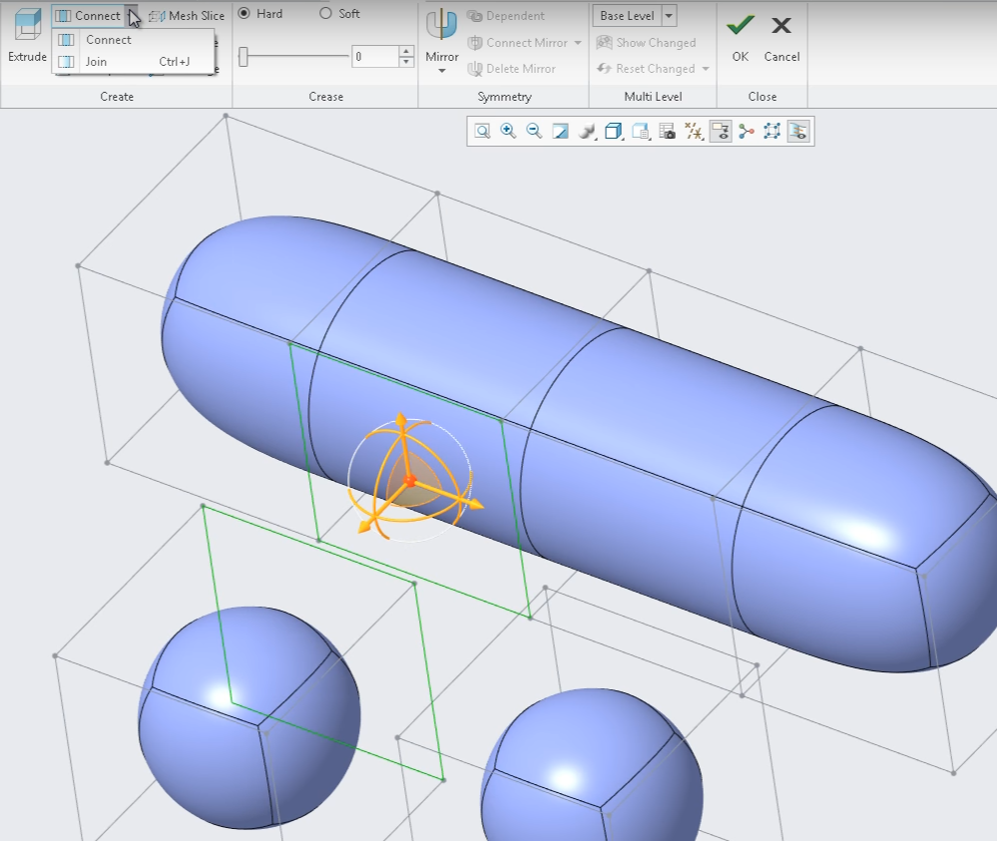This screenshot has height=841, width=997.
Task: Click the crease value input field
Action: click(375, 57)
